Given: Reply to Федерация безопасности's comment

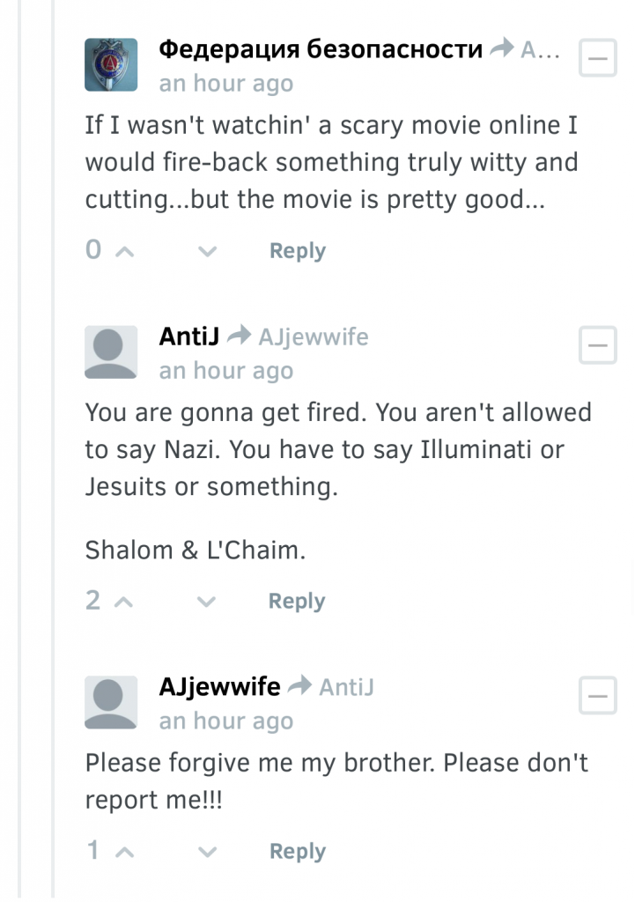Looking at the screenshot, I should [297, 250].
